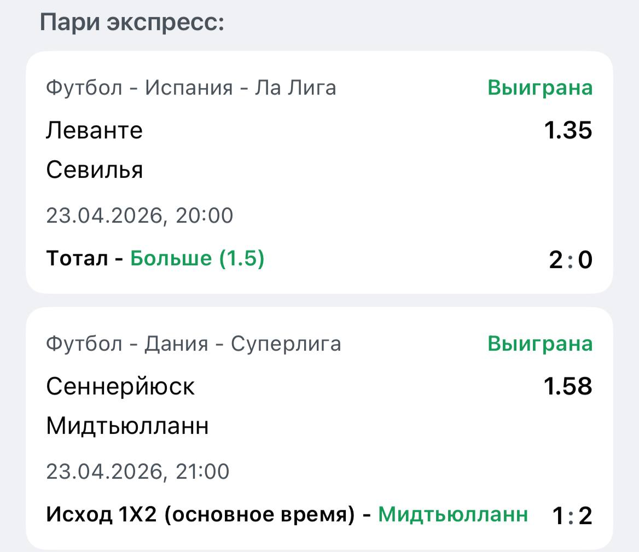
Task: Select the "Футбол - Дания - Суперлига" league label
Action: [x=193, y=344]
